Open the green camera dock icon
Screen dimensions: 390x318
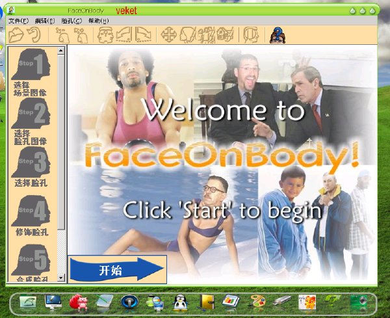[359, 301]
